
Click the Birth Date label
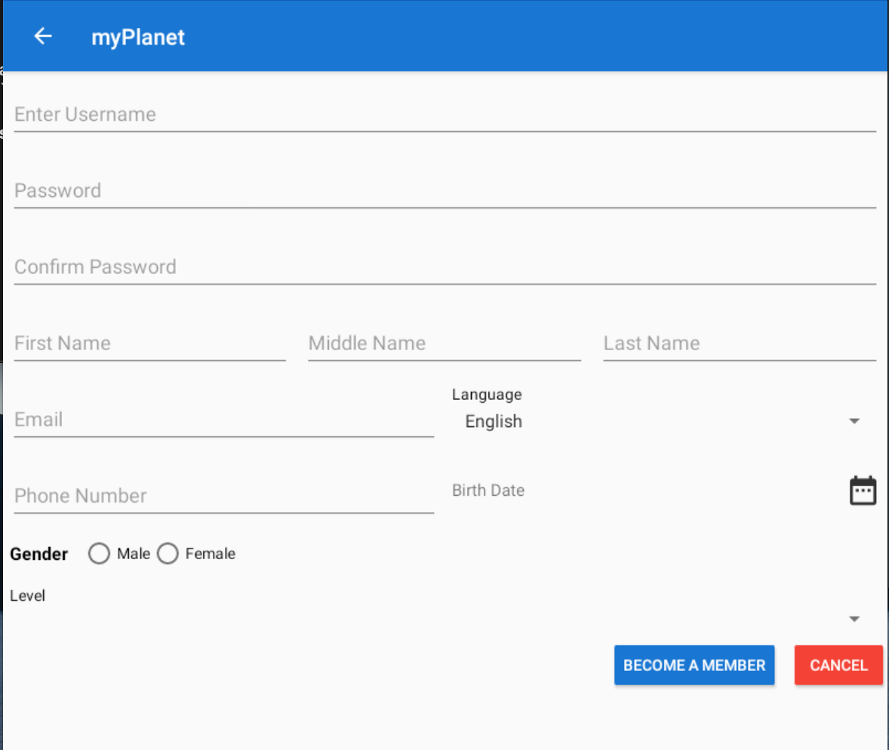click(x=488, y=490)
